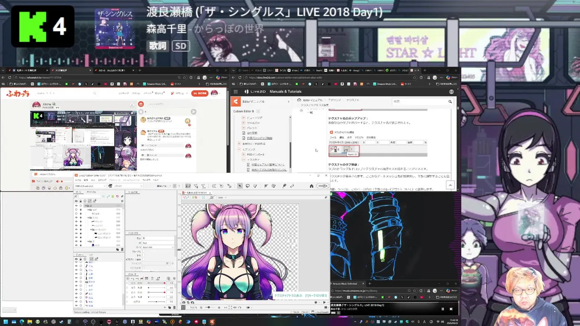Open a new tab in the Live2D docs browser
The image size is (580, 326).
[425, 70]
